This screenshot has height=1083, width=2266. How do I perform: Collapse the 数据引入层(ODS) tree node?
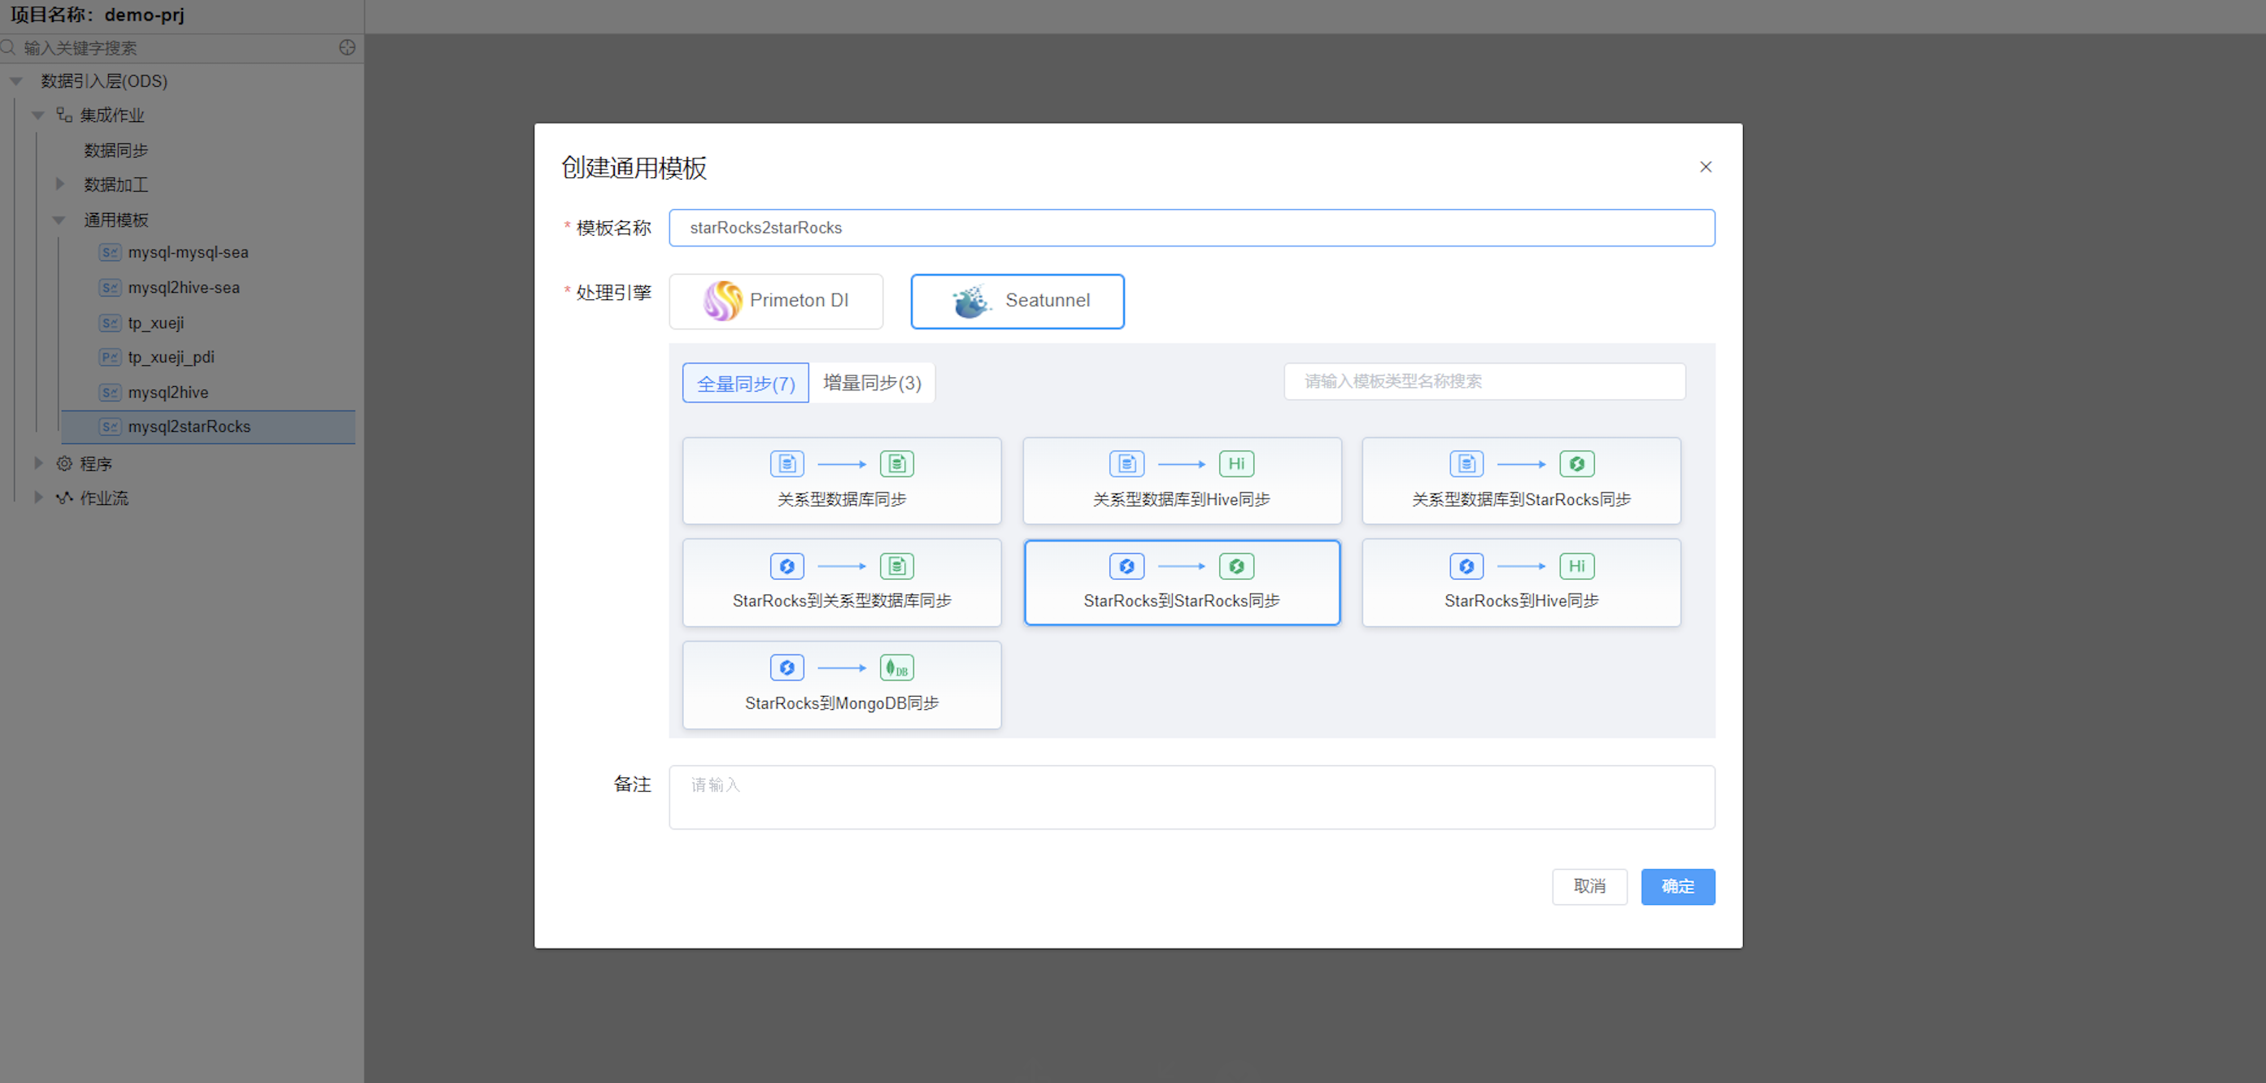coord(15,80)
